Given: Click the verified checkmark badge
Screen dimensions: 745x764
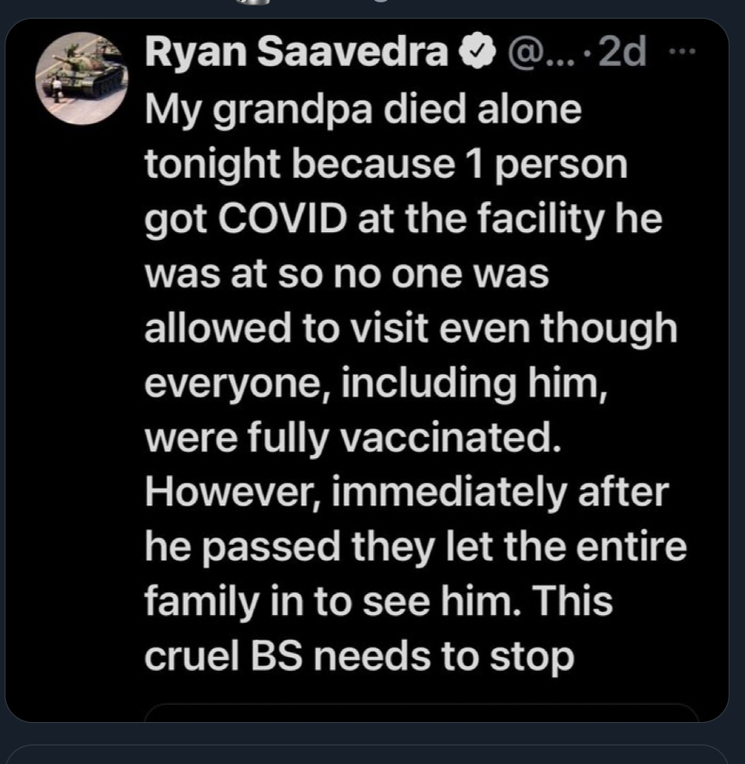Looking at the screenshot, I should 477,50.
